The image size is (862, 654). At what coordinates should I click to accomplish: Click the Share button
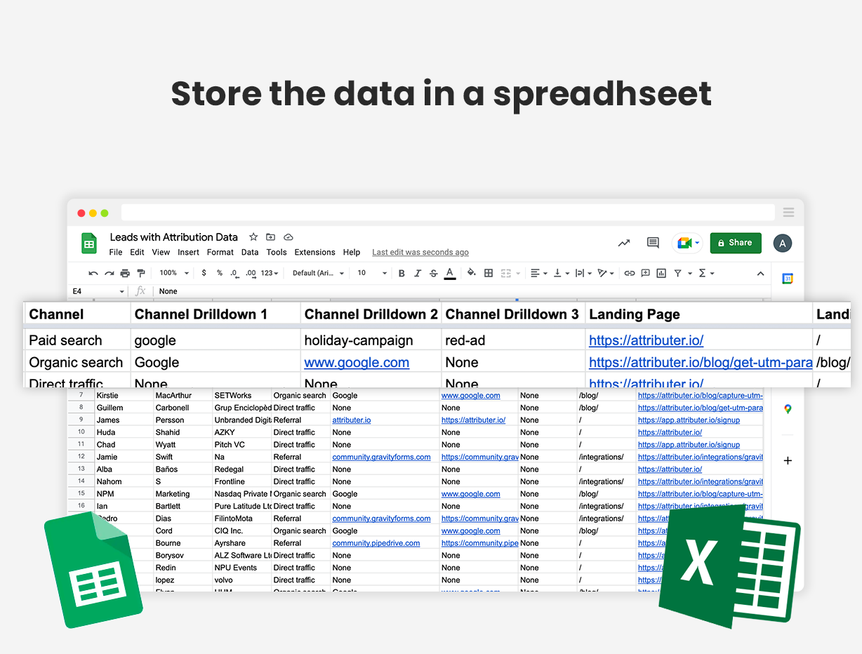click(x=736, y=243)
